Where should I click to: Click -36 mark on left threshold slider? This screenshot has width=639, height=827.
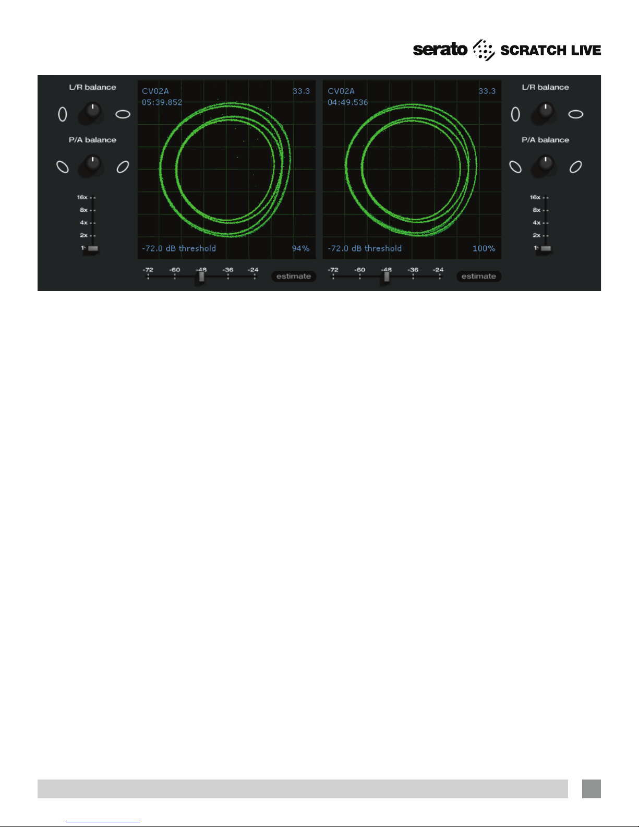228,270
